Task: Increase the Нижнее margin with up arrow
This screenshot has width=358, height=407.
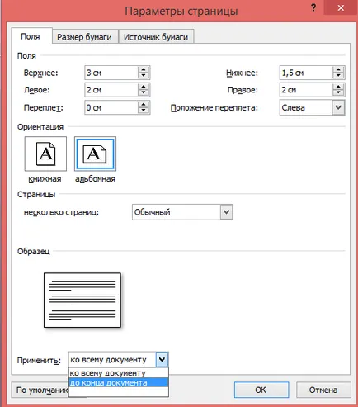Action: tap(338, 69)
